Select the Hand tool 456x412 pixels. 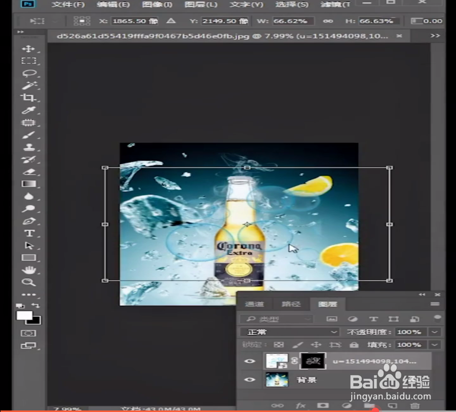point(28,270)
